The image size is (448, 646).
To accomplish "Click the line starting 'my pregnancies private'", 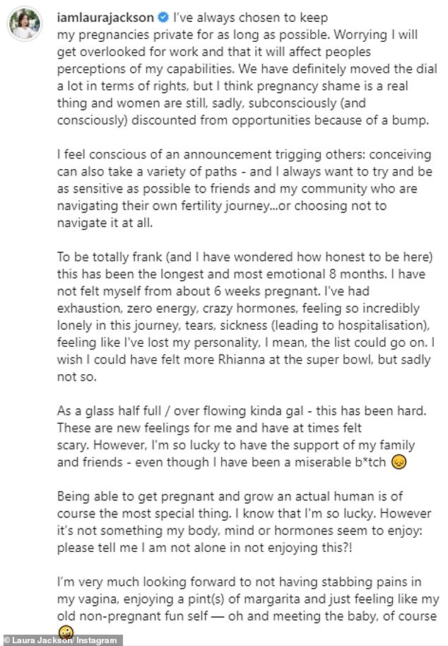I will coord(237,35).
